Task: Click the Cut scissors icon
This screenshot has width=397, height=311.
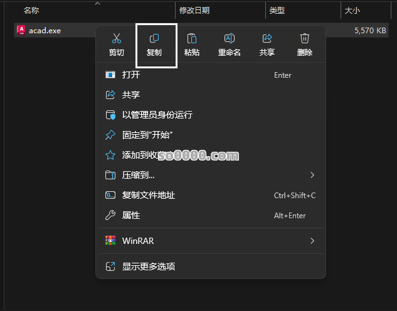Action: tap(116, 40)
